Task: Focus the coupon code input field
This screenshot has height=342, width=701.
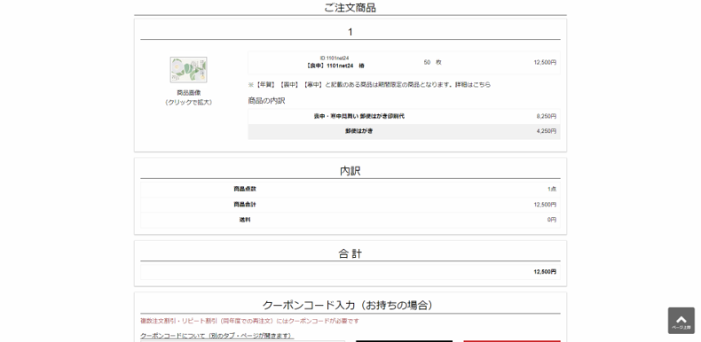Action: point(243,340)
